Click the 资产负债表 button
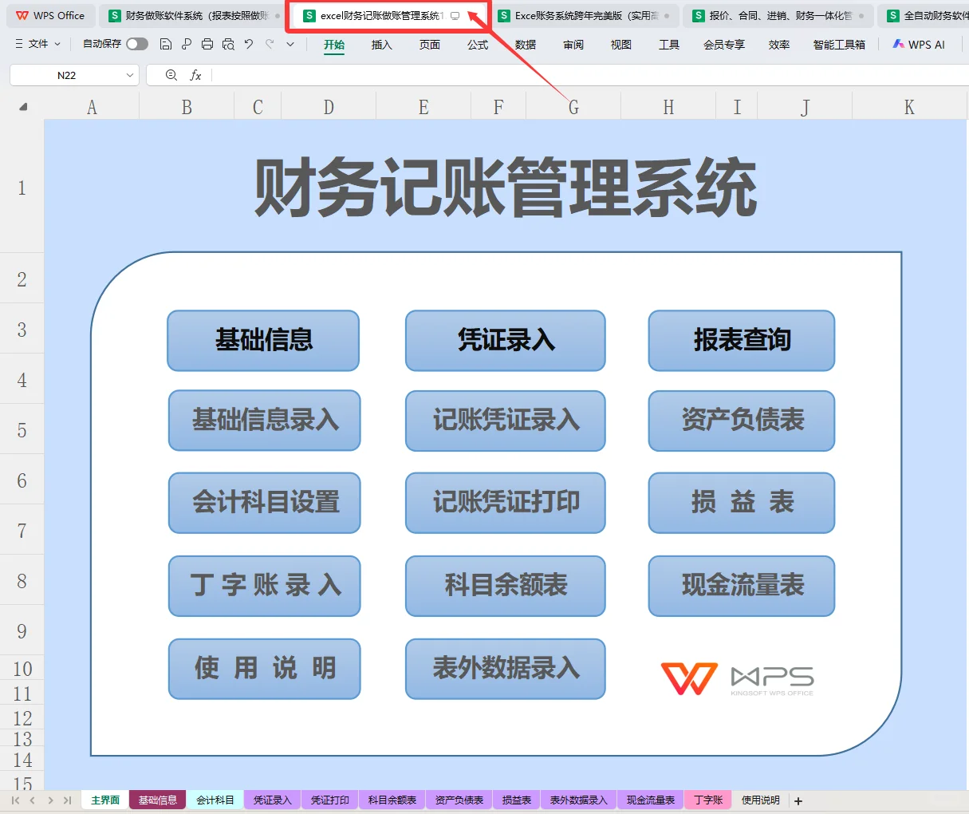The height and width of the screenshot is (814, 969). pyautogui.click(x=740, y=421)
